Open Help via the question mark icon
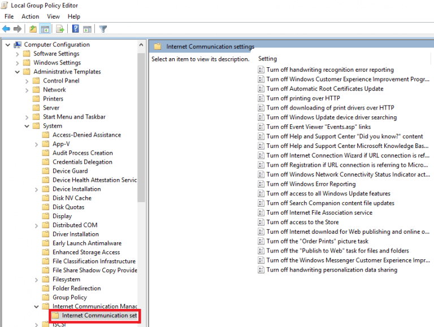434x327 pixels. pos(75,28)
